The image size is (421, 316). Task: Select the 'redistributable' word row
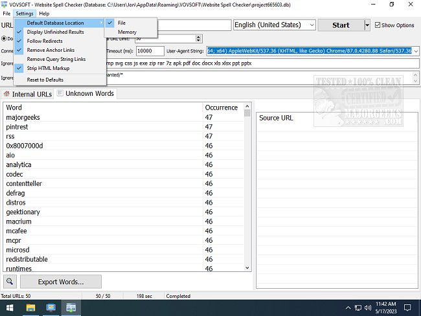pos(124,259)
